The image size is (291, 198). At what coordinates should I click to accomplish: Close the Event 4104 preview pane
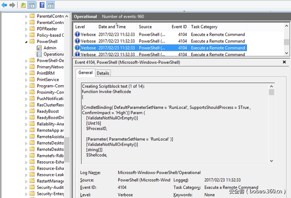click(x=284, y=62)
